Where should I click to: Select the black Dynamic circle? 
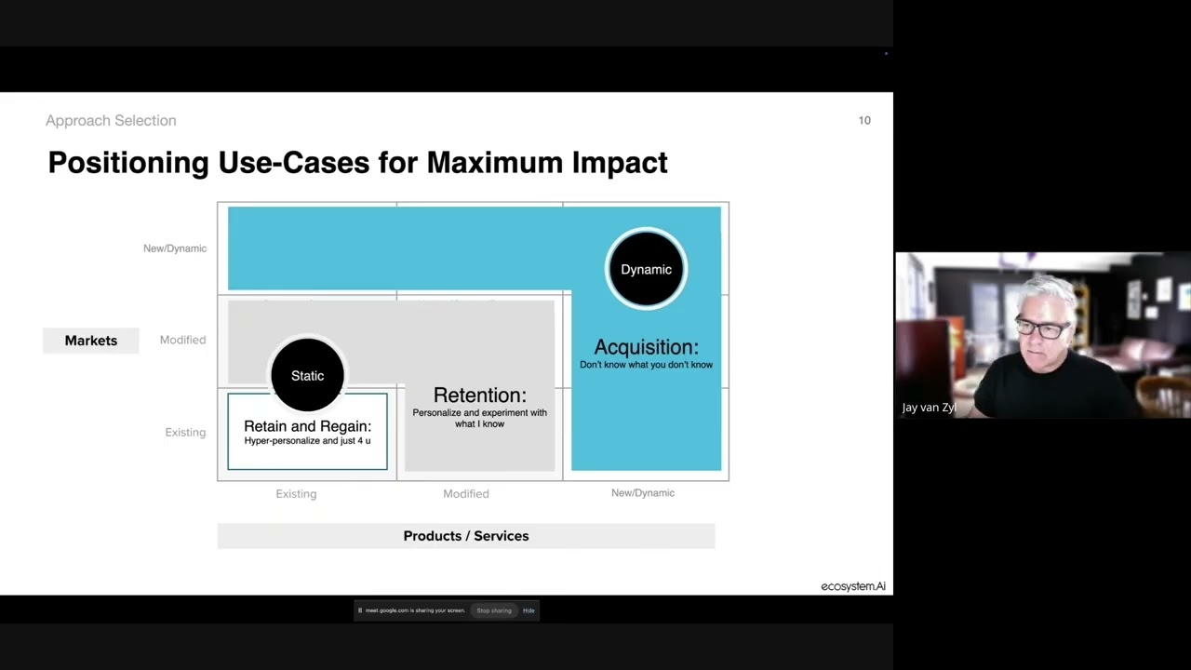click(x=646, y=269)
